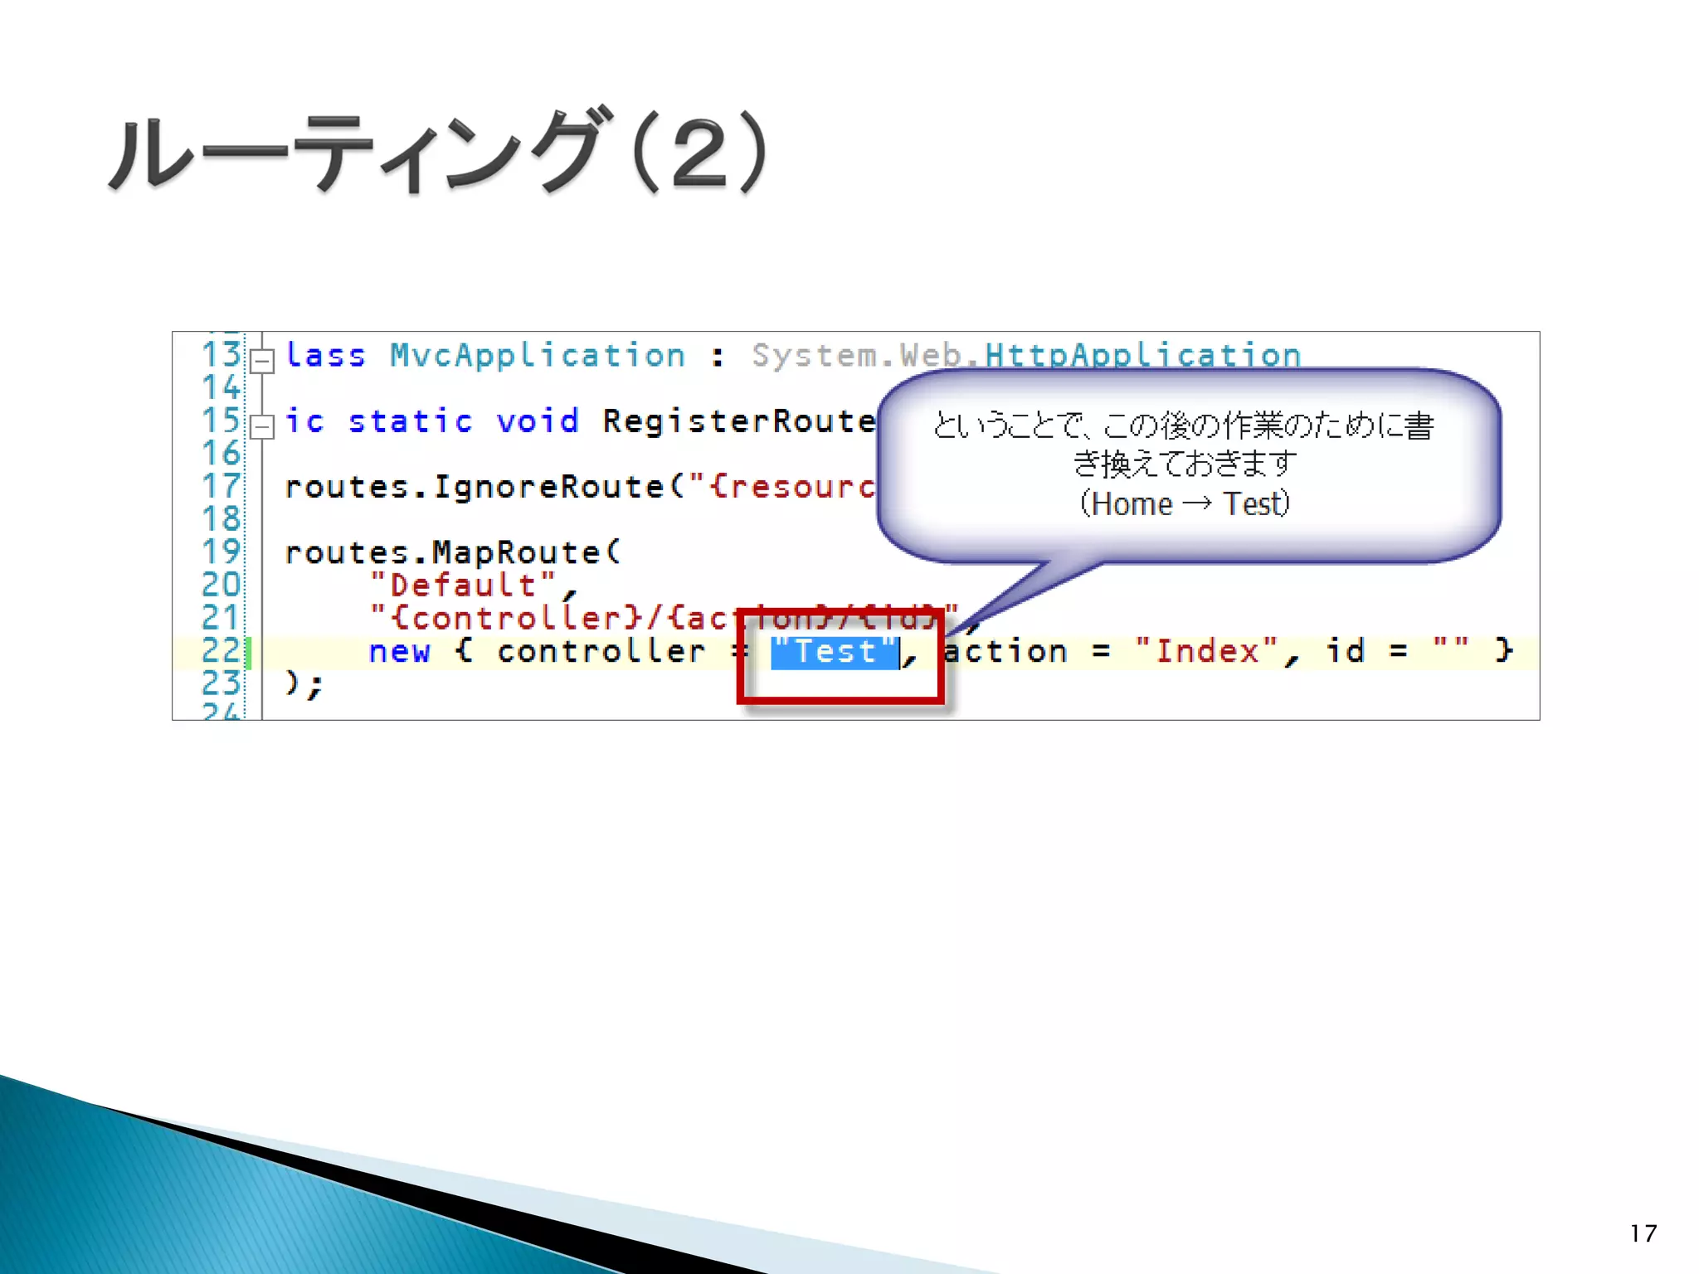Click the slide page number 17

(x=1643, y=1233)
